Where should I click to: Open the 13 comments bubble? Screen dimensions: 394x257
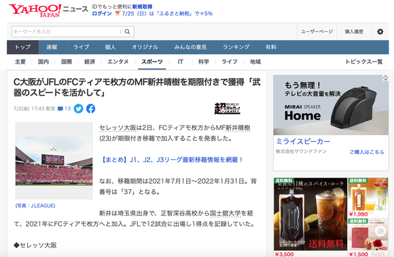tap(64, 108)
